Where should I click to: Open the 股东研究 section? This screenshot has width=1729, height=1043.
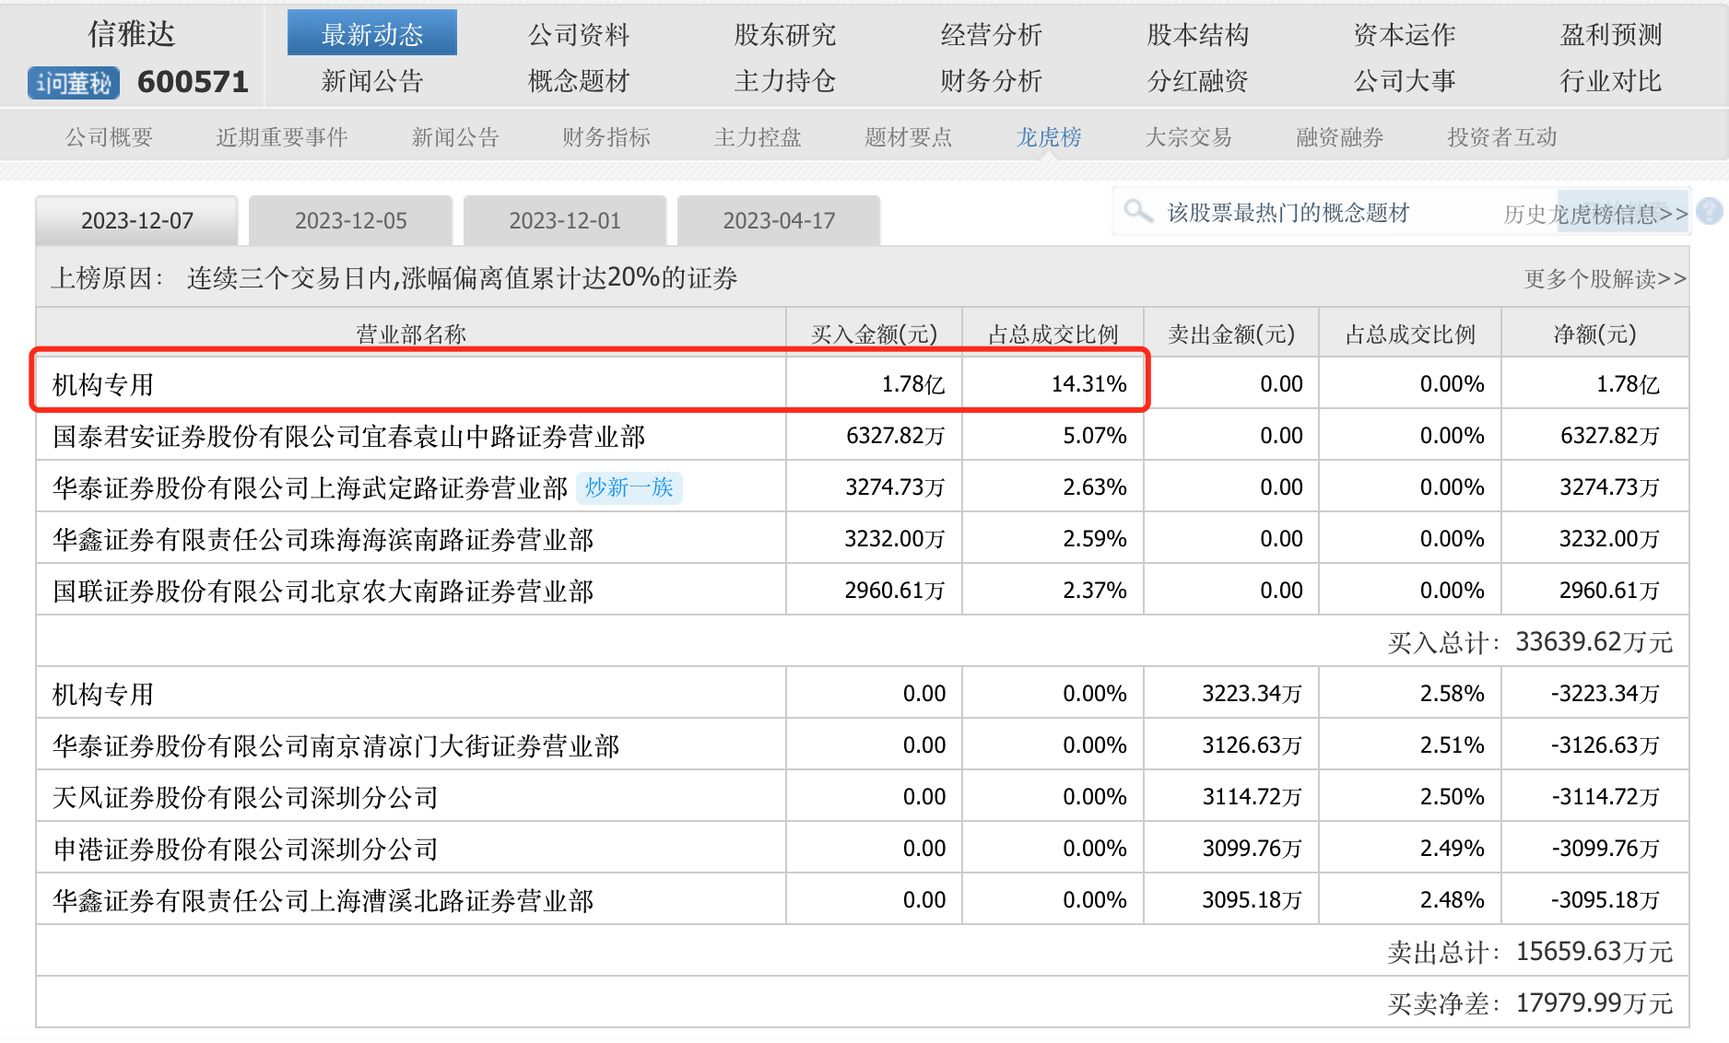(784, 34)
